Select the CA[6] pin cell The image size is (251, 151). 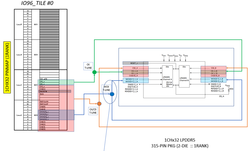tap(49, 89)
